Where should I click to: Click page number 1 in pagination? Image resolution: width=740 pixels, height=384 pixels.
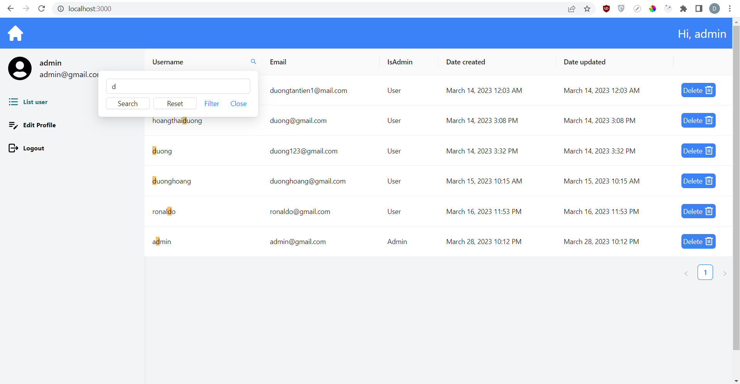[705, 272]
